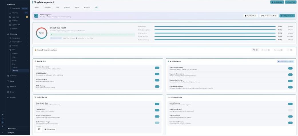Enable AI FAQ Generation switch
The image size is (298, 136).
pyautogui.click(x=290, y=110)
